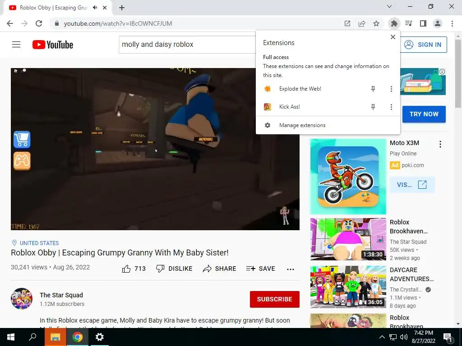The width and height of the screenshot is (462, 346).
Task: Click the YouTube search box
Action: click(x=187, y=45)
